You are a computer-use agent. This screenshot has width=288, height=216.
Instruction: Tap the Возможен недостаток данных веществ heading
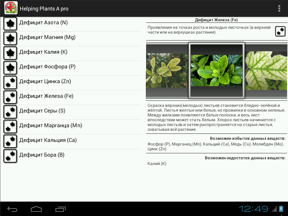click(245, 158)
